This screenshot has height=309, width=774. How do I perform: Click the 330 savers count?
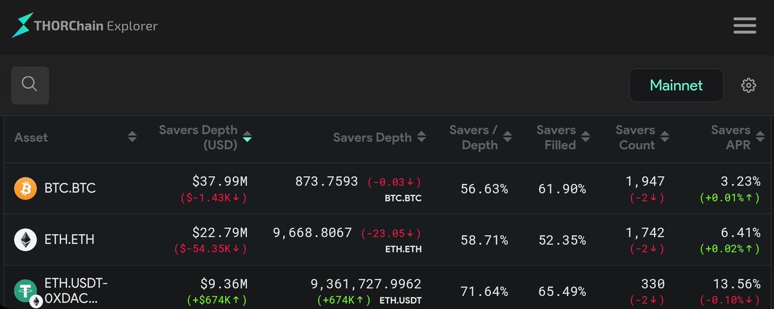(653, 284)
